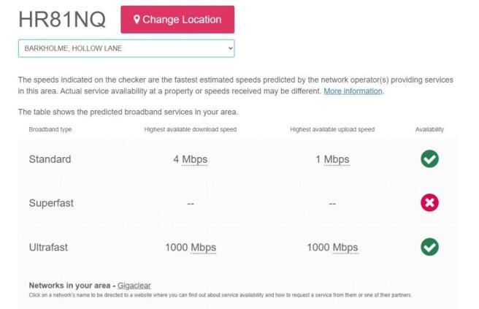Click the Standard availability green check icon
This screenshot has width=479, height=309.
[429, 159]
